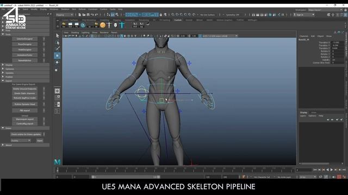
Task: Toggle the Channel Box sidebar icon
Action: 346,15
